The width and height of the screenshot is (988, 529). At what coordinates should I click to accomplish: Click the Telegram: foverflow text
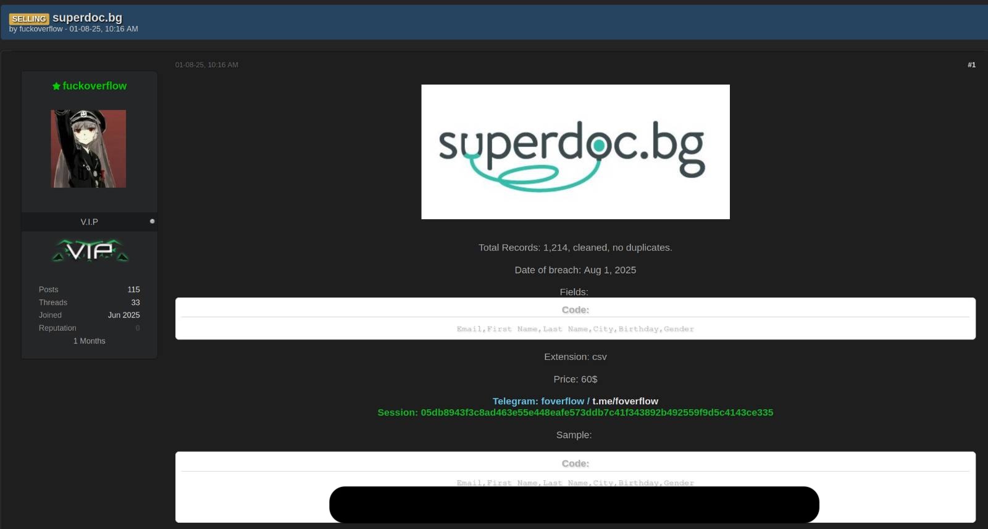(538, 401)
